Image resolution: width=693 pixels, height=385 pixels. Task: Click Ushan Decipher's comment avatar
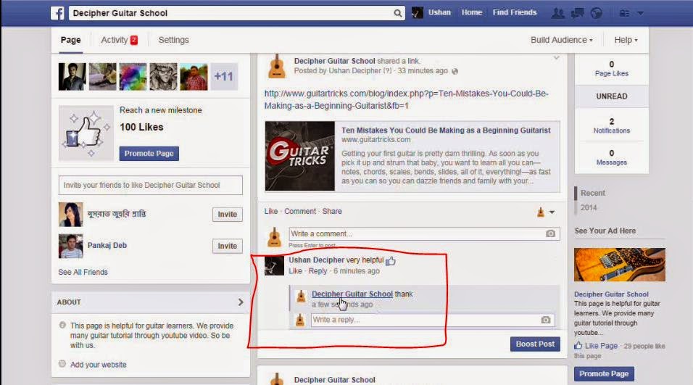(274, 265)
